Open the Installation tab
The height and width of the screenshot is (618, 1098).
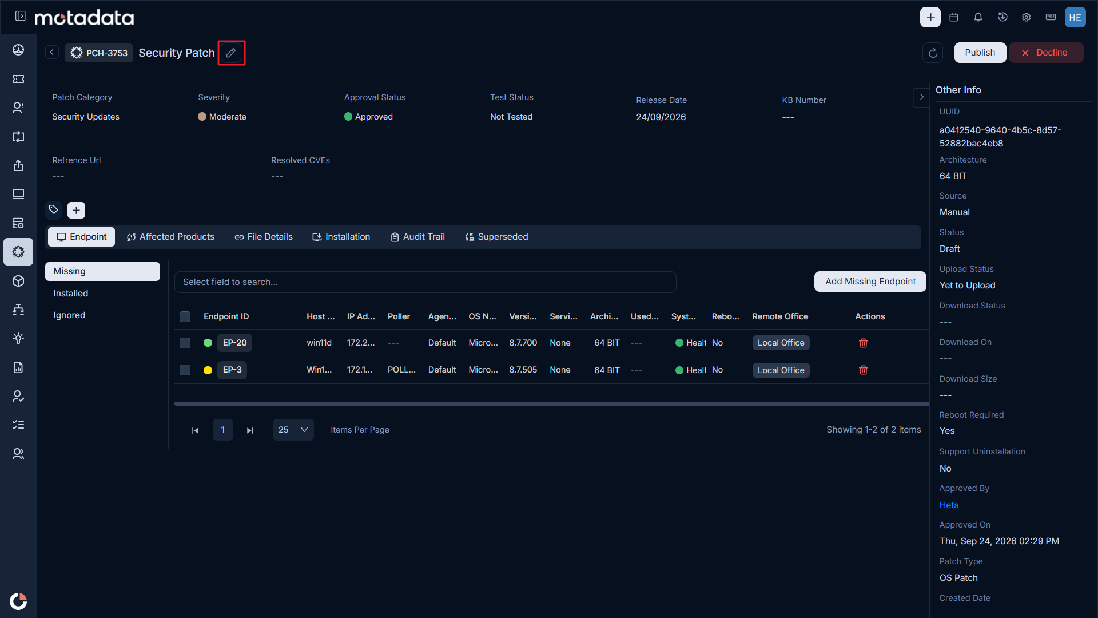[x=341, y=237]
